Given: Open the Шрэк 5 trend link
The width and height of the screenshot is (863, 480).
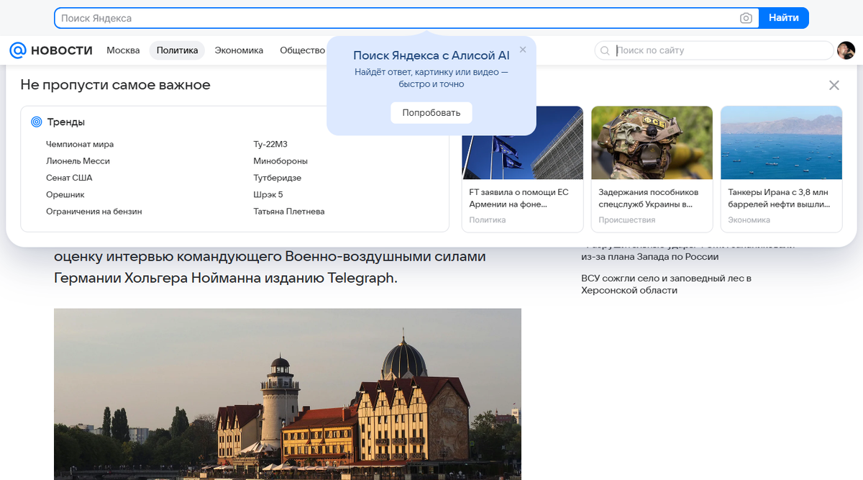Looking at the screenshot, I should pyautogui.click(x=268, y=195).
